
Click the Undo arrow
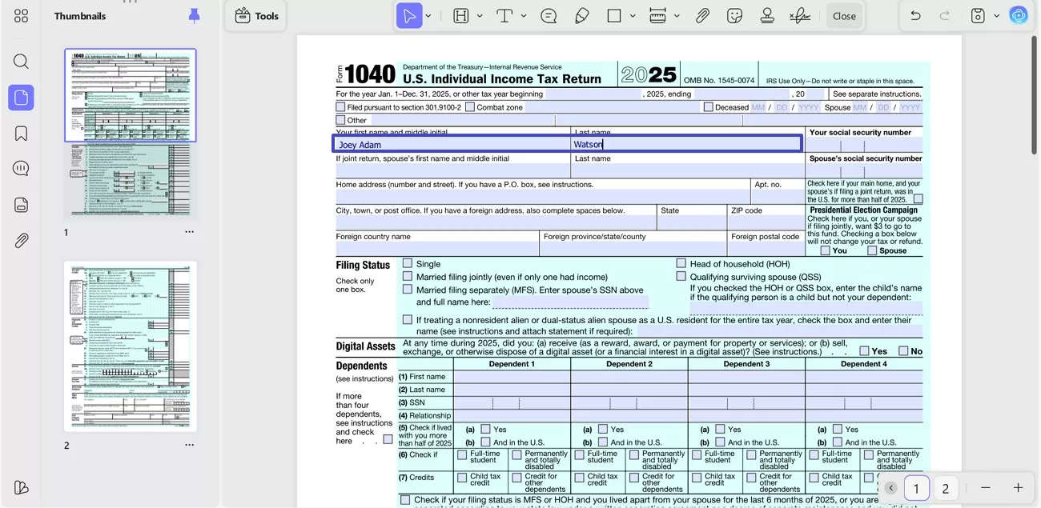click(915, 15)
